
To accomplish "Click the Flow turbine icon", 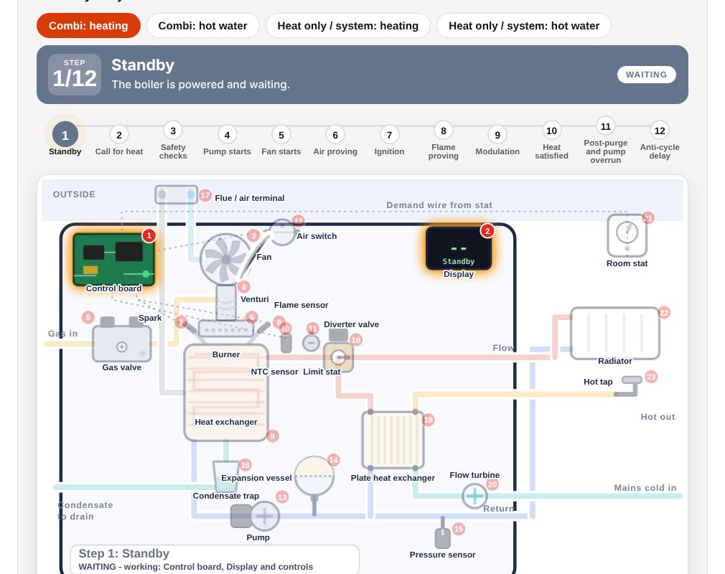I will coord(474,496).
